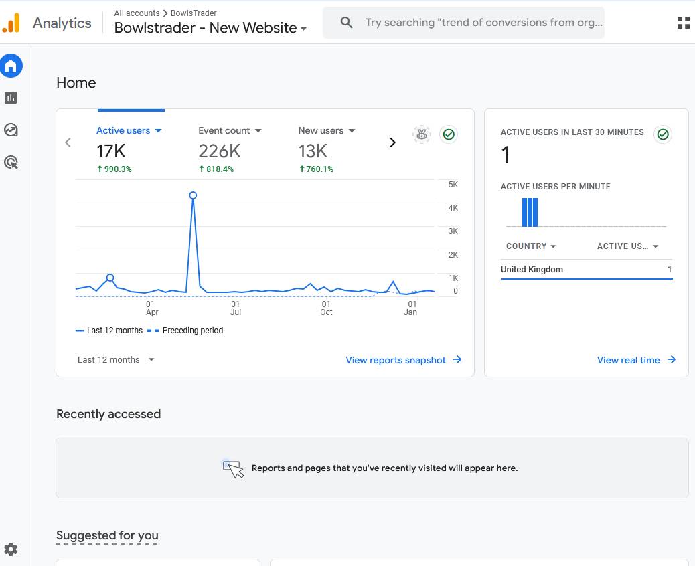Open the Last 12 months date range dropdown
This screenshot has width=695, height=566.
point(116,360)
